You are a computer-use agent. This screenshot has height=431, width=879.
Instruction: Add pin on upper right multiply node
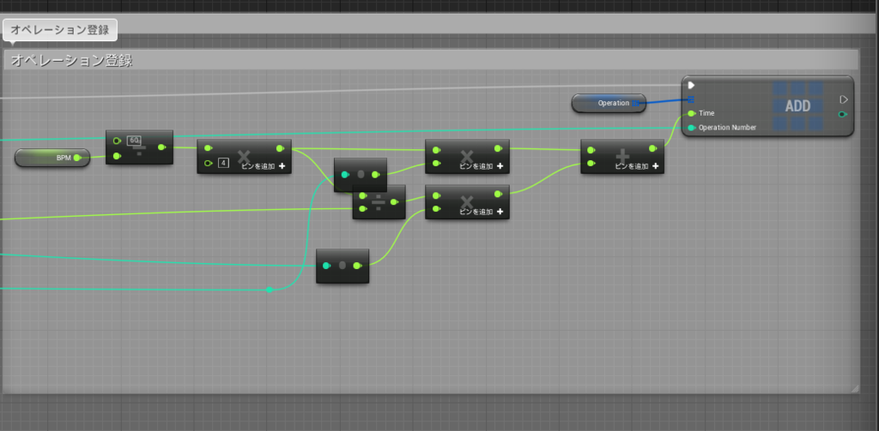tap(481, 166)
